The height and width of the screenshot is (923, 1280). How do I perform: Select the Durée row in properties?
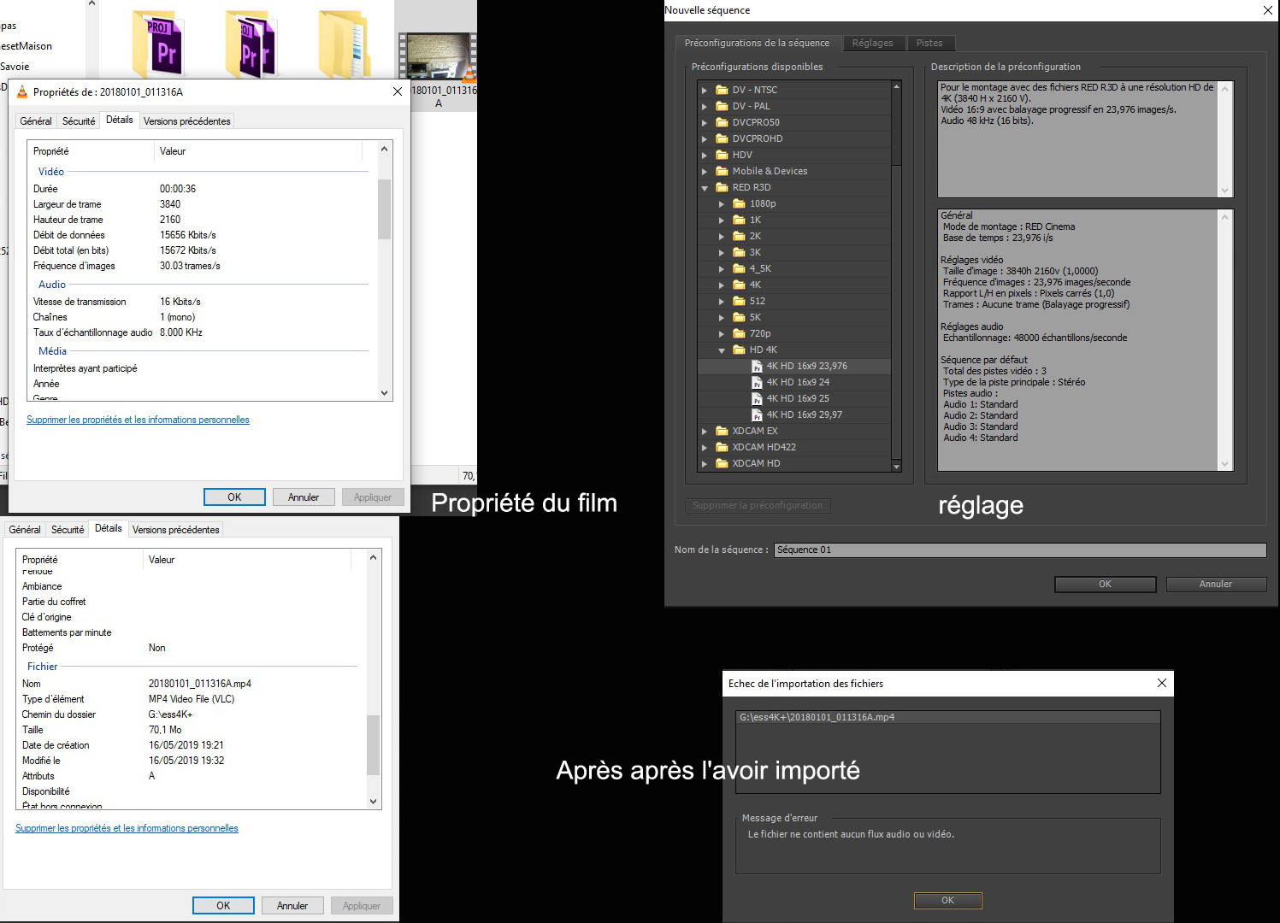[x=201, y=189]
